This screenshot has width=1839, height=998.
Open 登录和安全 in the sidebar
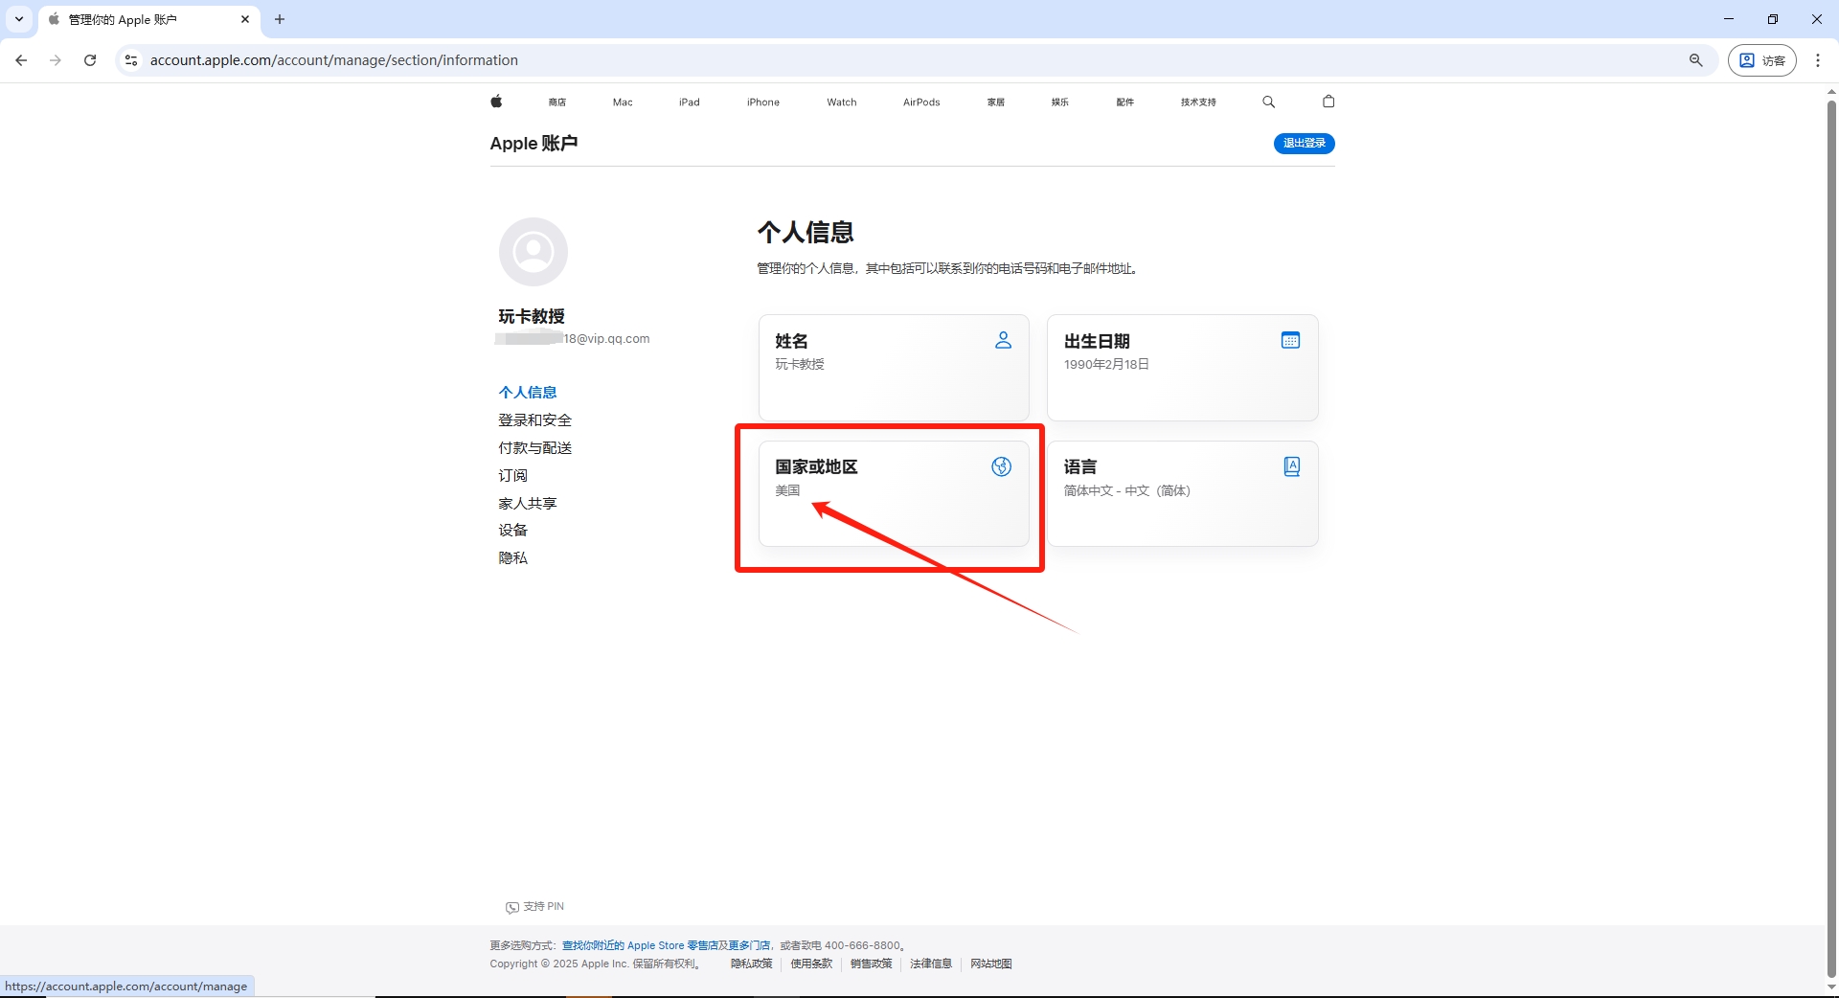click(534, 420)
